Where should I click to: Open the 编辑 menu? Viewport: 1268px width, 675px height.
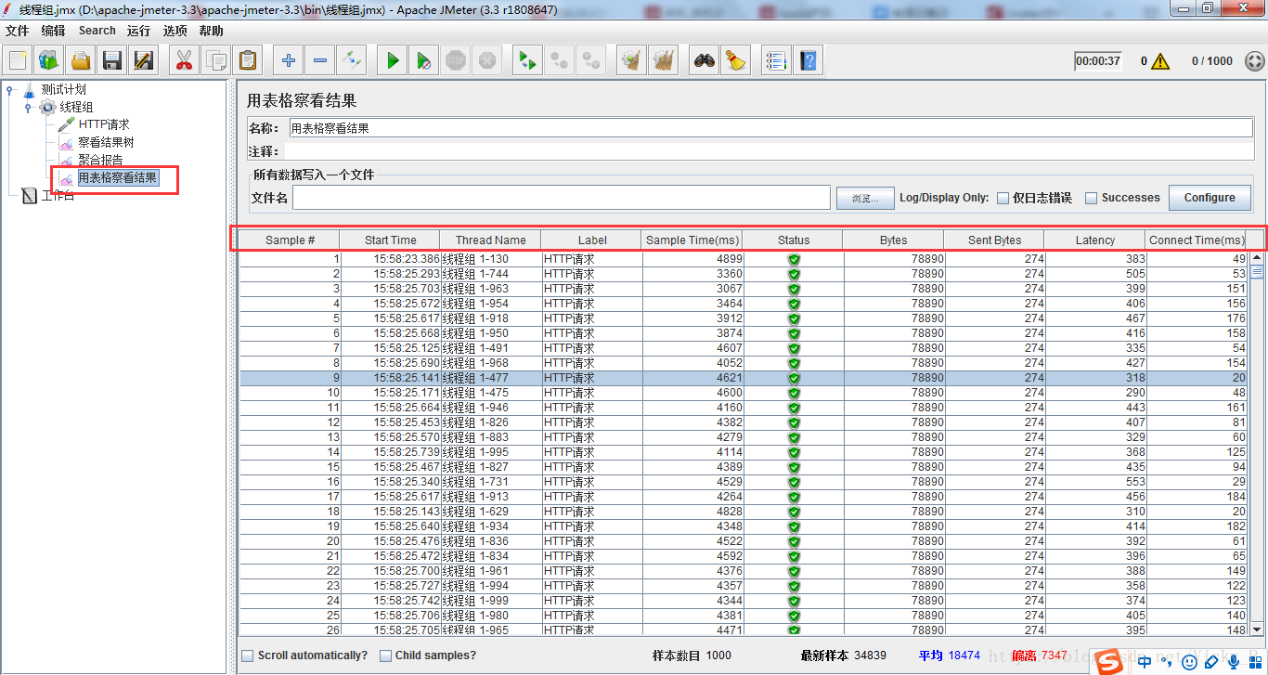pos(53,31)
